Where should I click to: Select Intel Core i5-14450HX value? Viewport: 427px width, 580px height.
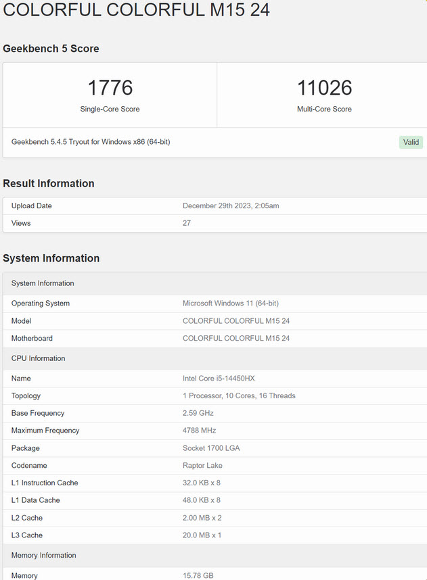pos(219,379)
